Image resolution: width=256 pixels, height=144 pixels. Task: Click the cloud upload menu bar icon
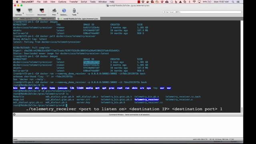[x=167, y=2]
